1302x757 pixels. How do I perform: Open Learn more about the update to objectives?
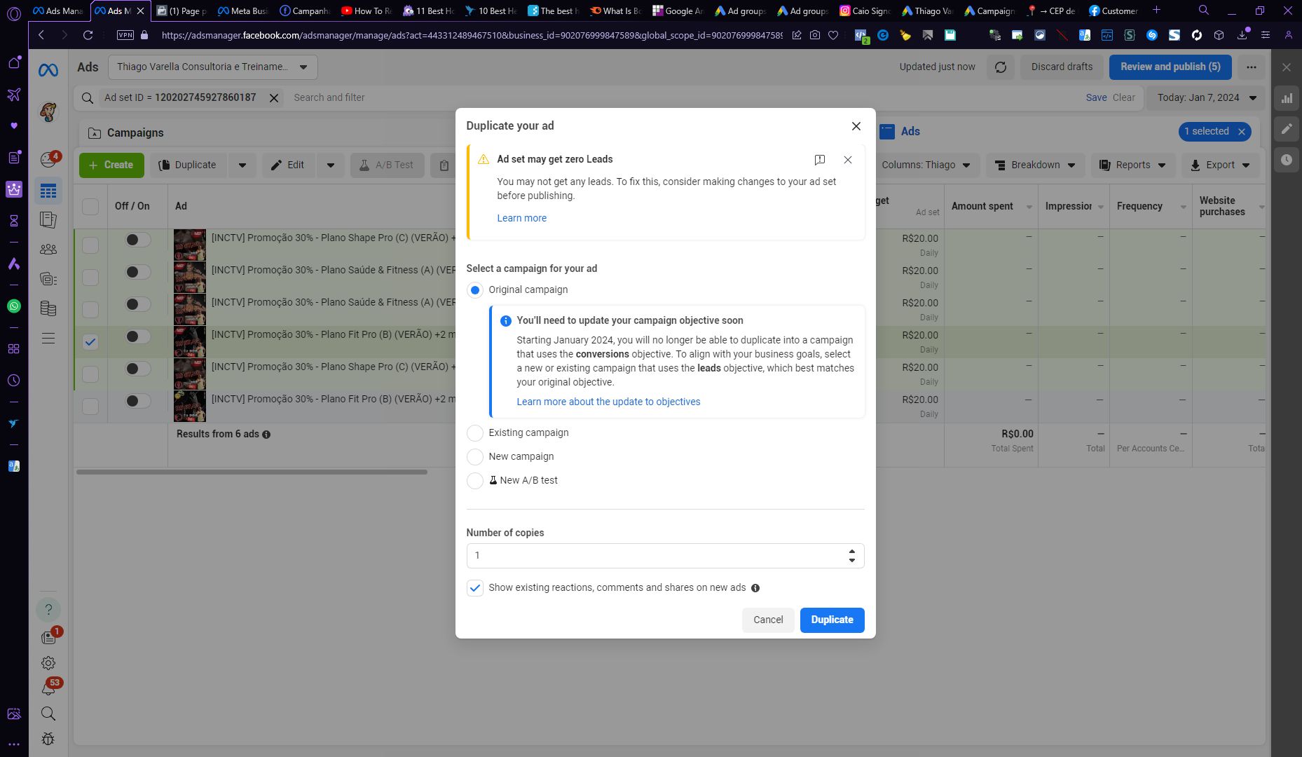click(608, 402)
